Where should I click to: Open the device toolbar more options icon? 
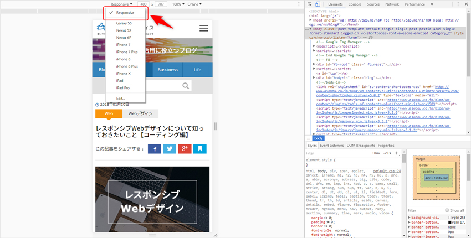tap(299, 4)
